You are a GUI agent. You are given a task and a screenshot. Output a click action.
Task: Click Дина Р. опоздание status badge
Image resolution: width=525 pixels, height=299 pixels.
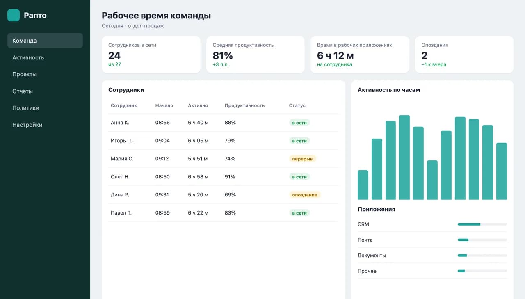[x=305, y=195]
